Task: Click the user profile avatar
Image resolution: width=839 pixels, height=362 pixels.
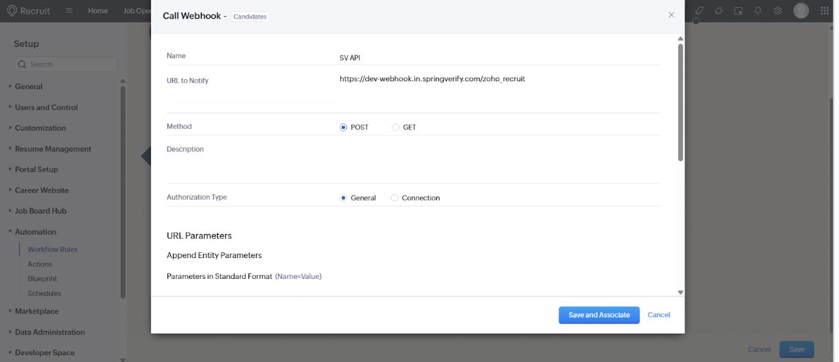Action: tap(801, 11)
